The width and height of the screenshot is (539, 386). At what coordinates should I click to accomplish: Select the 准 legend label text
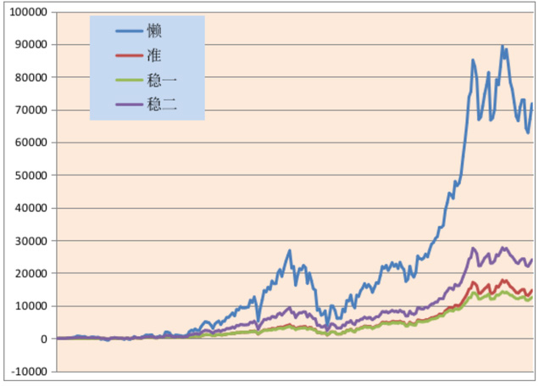tap(153, 56)
